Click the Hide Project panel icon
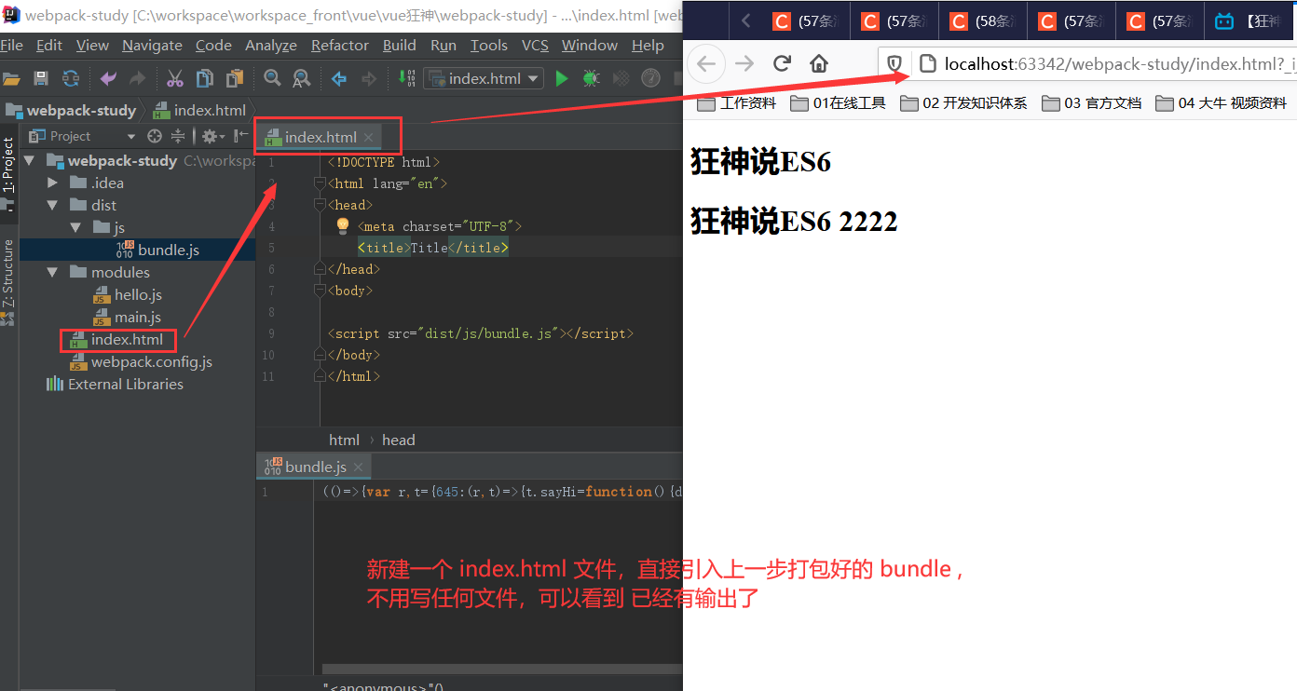This screenshot has height=691, width=1297. click(x=240, y=136)
